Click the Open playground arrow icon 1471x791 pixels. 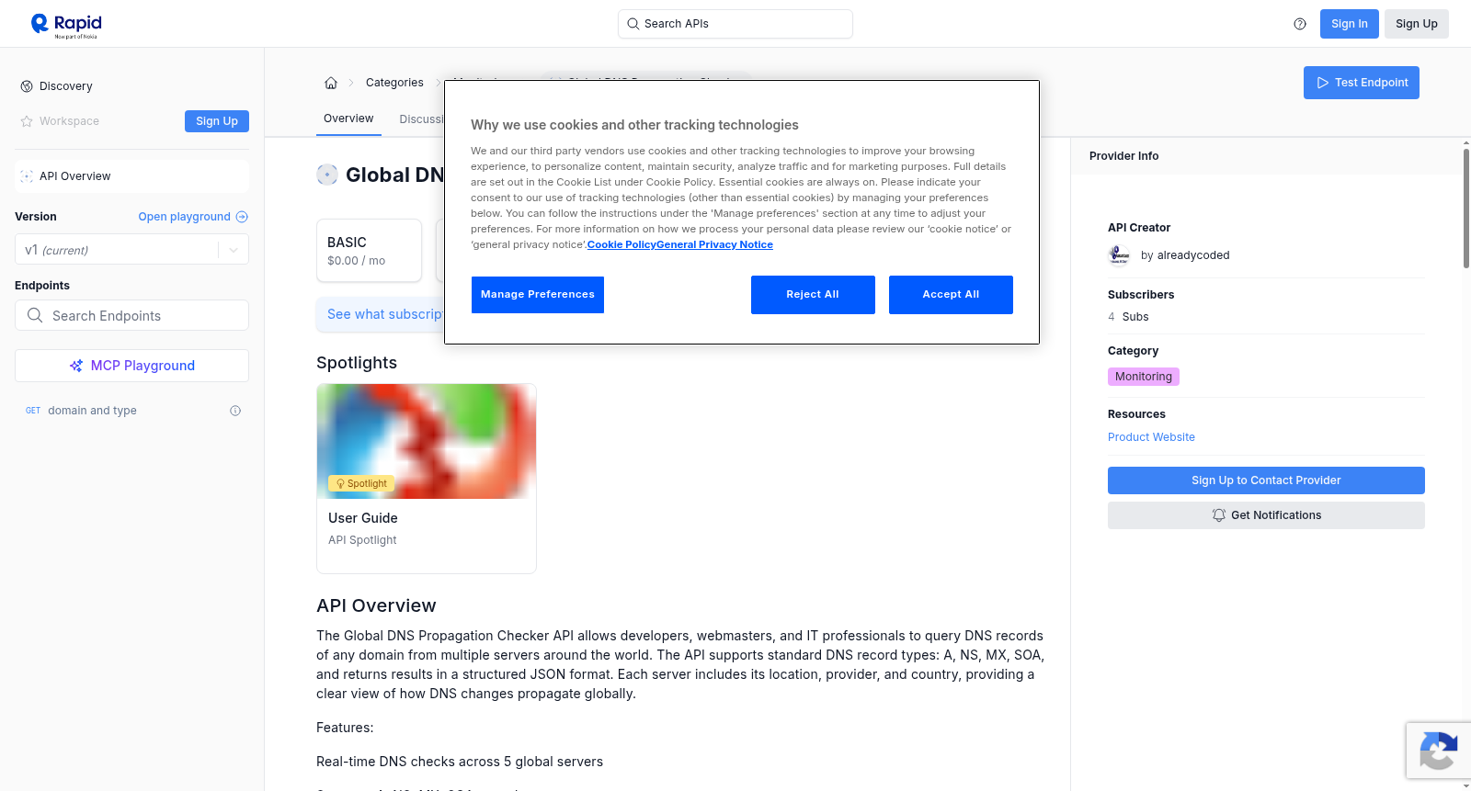[242, 217]
